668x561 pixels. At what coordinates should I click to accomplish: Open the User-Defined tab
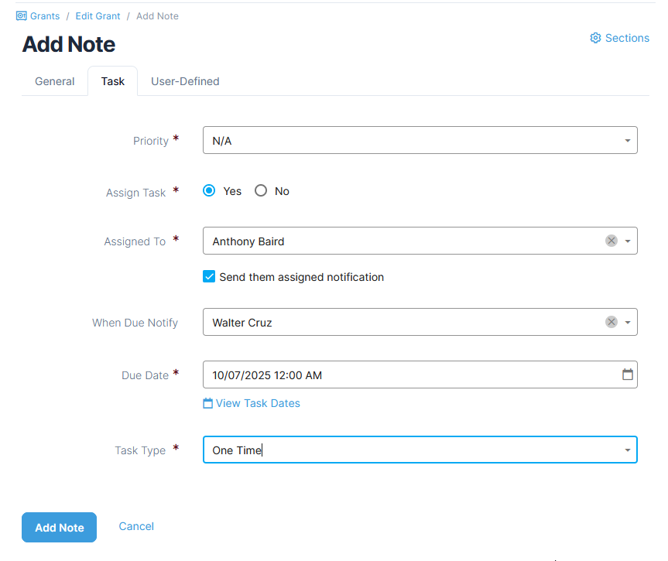(x=185, y=81)
